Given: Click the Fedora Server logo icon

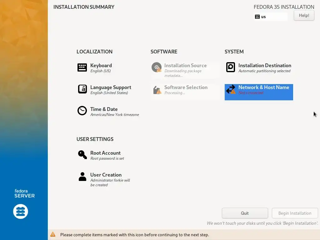Looking at the screenshot, I should coord(21,212).
